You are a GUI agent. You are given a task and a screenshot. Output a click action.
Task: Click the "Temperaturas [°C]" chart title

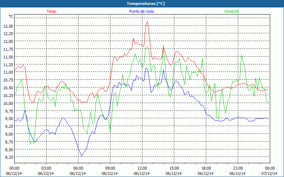(x=146, y=4)
